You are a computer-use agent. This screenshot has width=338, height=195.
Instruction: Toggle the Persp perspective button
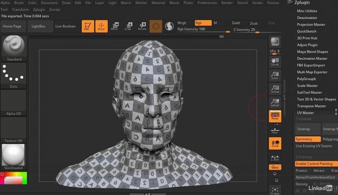point(275,116)
